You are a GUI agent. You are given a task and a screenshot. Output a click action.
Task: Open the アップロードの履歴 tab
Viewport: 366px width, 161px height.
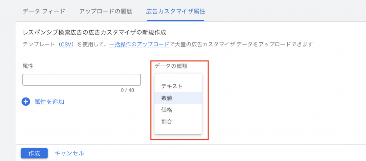[105, 11]
